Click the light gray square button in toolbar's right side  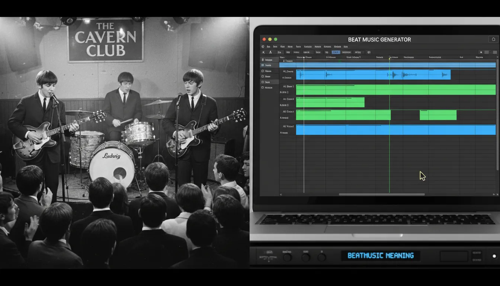pyautogui.click(x=487, y=53)
